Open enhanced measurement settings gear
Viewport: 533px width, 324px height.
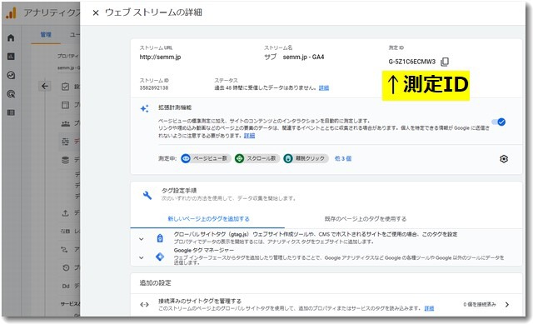click(x=504, y=159)
